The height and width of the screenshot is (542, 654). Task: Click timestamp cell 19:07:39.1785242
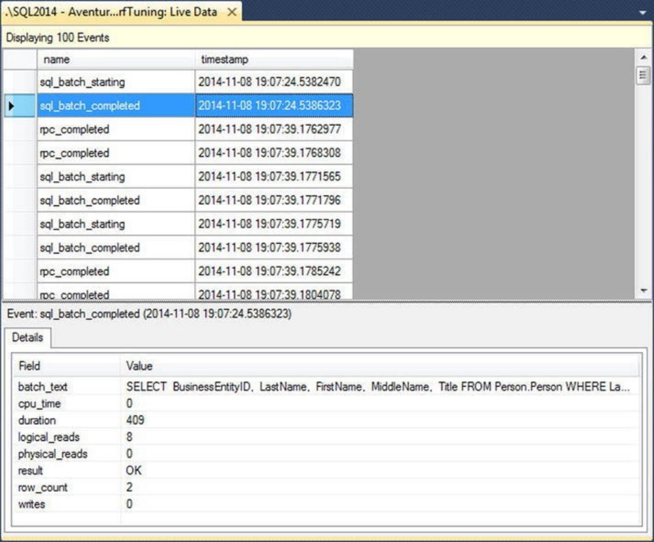point(274,272)
